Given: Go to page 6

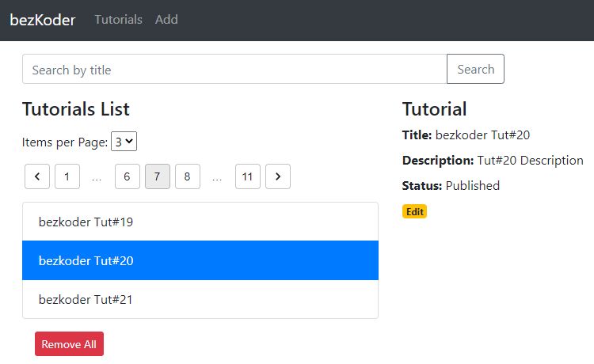Looking at the screenshot, I should 128,176.
